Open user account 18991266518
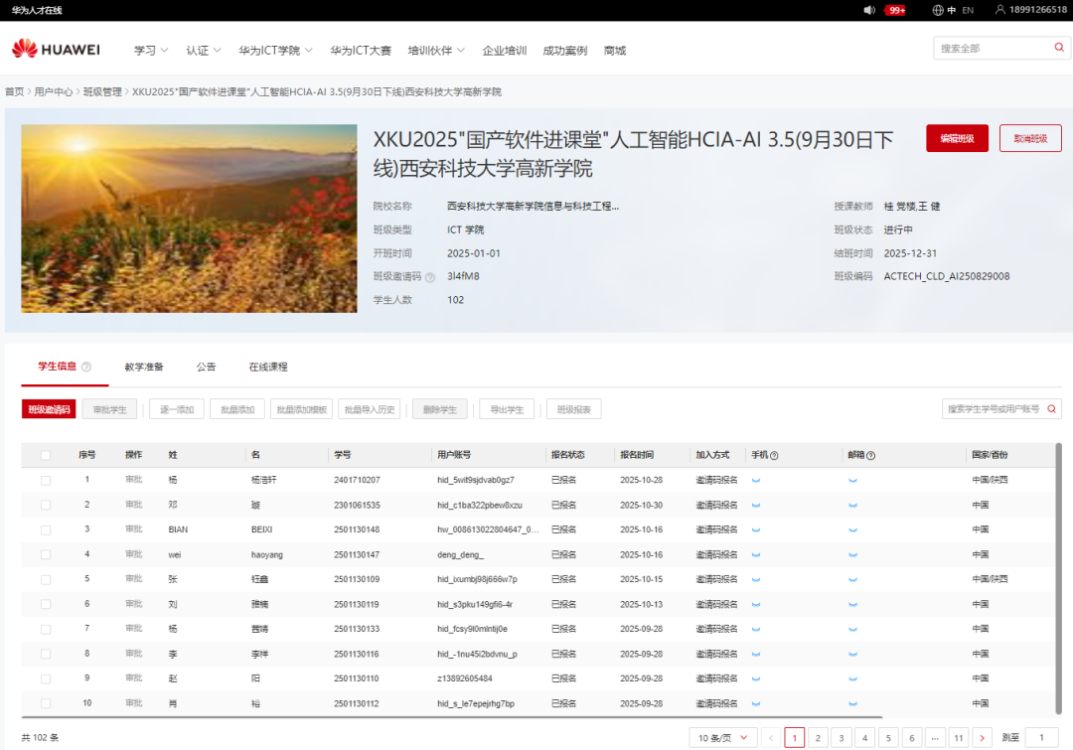The height and width of the screenshot is (750, 1073). point(1030,10)
